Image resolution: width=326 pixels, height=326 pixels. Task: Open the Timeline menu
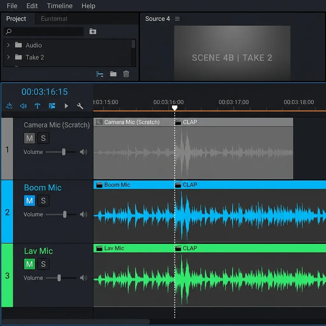tap(60, 6)
